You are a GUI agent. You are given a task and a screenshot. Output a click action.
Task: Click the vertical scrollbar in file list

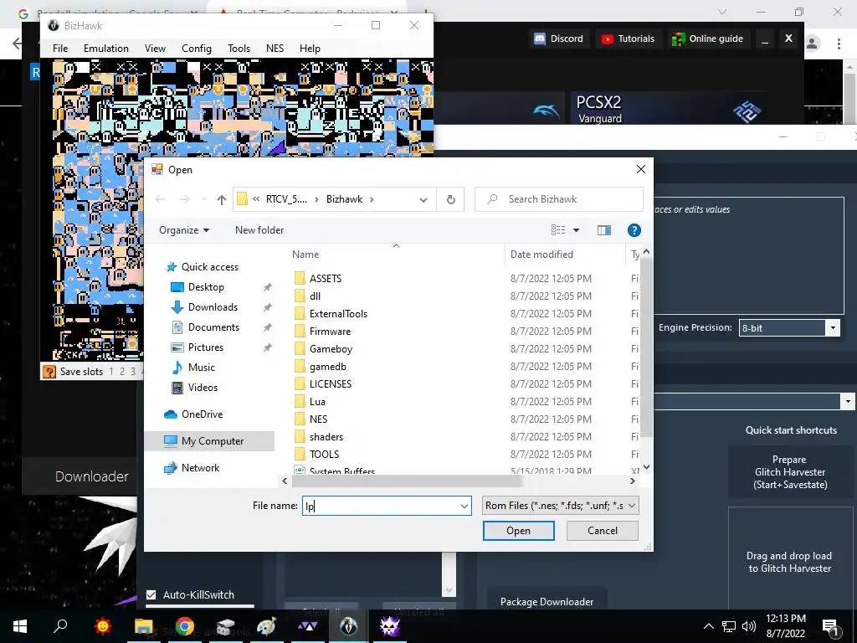click(x=647, y=348)
